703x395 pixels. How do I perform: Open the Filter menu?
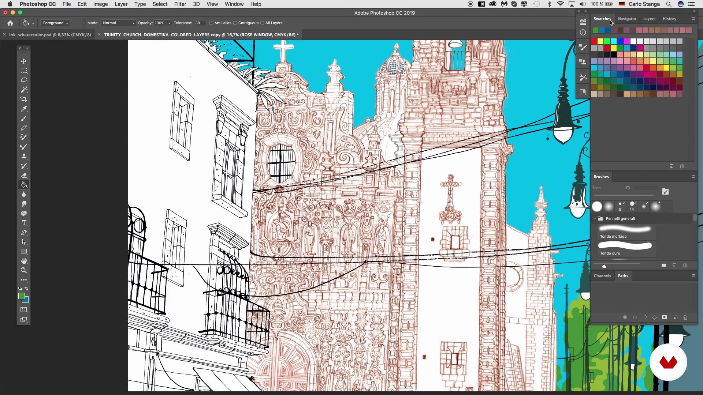[x=180, y=4]
